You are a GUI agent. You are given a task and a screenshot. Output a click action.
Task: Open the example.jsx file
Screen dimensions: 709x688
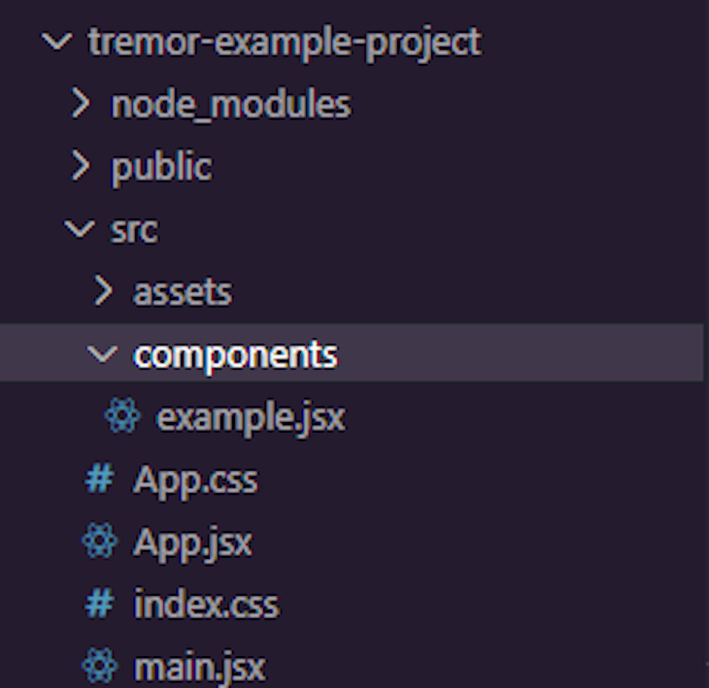tap(251, 417)
